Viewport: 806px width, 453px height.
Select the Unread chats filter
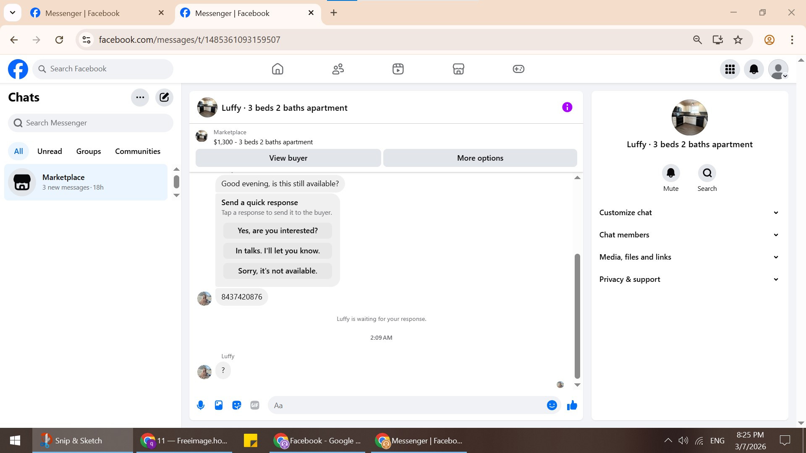point(50,151)
